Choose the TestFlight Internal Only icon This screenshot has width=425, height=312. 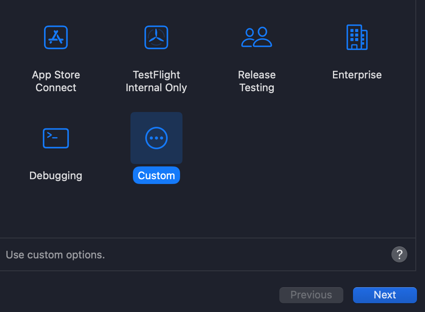(x=156, y=37)
